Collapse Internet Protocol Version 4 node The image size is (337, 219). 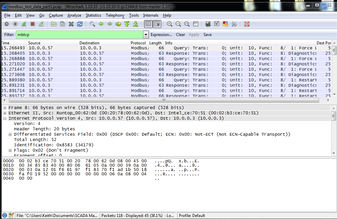click(5, 118)
